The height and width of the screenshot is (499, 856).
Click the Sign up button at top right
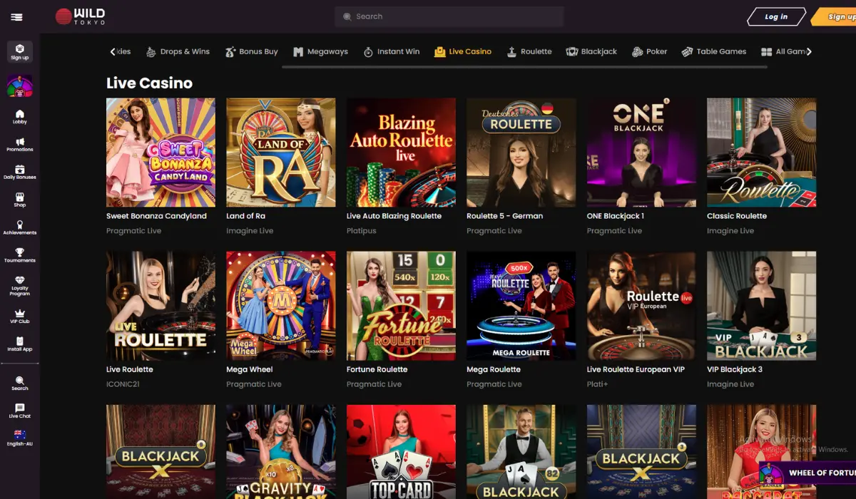(x=835, y=16)
